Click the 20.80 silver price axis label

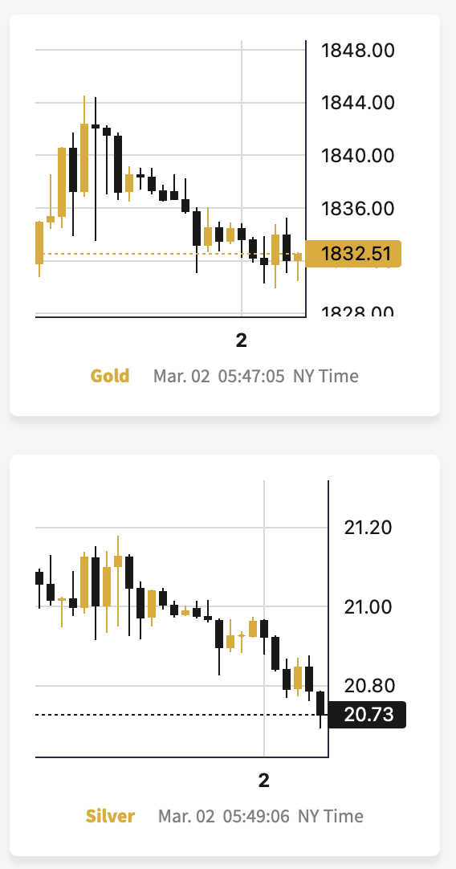368,686
